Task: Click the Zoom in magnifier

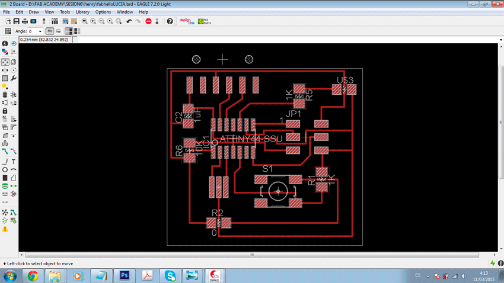Action: click(x=93, y=21)
